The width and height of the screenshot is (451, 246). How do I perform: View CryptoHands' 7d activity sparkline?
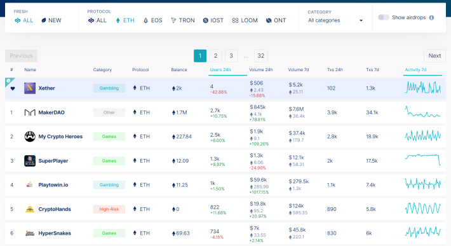(423, 208)
